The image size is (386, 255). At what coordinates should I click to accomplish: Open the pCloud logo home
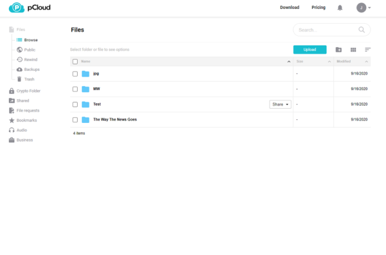pos(30,8)
